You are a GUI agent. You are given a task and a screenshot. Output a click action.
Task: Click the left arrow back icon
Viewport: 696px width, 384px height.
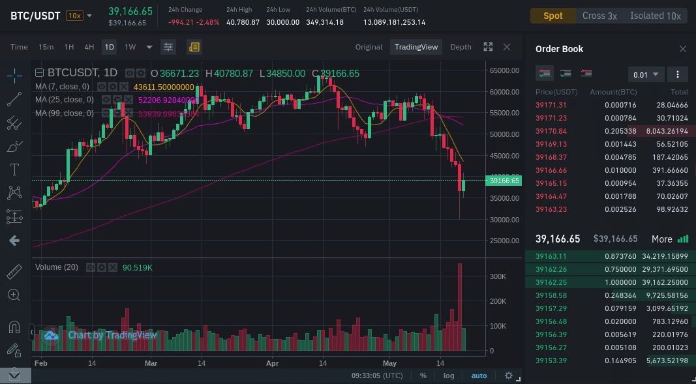tap(14, 241)
